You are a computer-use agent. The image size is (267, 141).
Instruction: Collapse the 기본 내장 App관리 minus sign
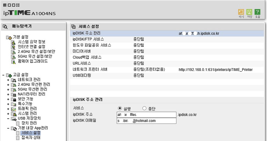point(8,128)
